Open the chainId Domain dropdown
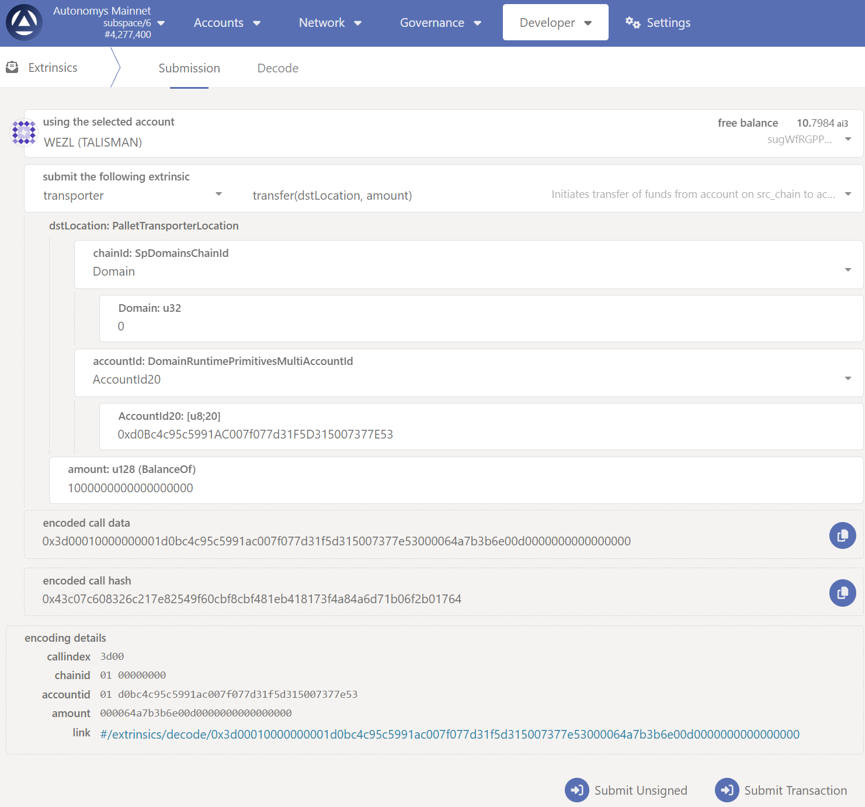The image size is (865, 807). pyautogui.click(x=468, y=271)
